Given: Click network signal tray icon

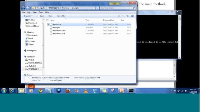Looking at the screenshot, I should [x=182, y=91].
